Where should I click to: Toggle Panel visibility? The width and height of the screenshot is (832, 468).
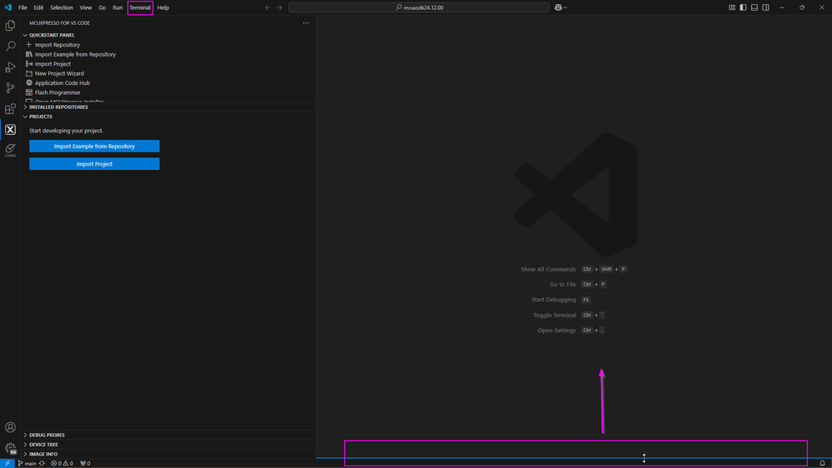755,7
